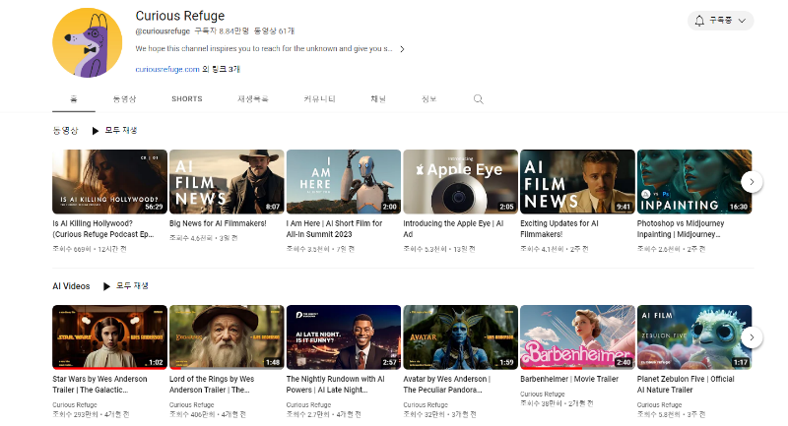Open the Apple Eye thumbnail
This screenshot has width=788, height=426.
[x=460, y=182]
